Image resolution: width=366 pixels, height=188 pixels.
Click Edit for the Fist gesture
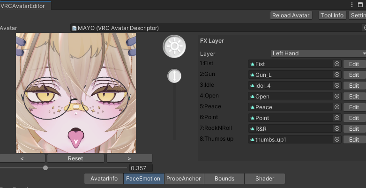(x=354, y=64)
